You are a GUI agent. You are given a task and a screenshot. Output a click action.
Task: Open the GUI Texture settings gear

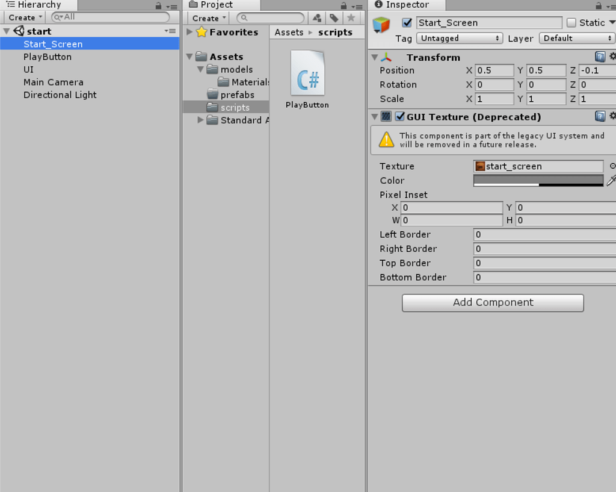(x=613, y=116)
